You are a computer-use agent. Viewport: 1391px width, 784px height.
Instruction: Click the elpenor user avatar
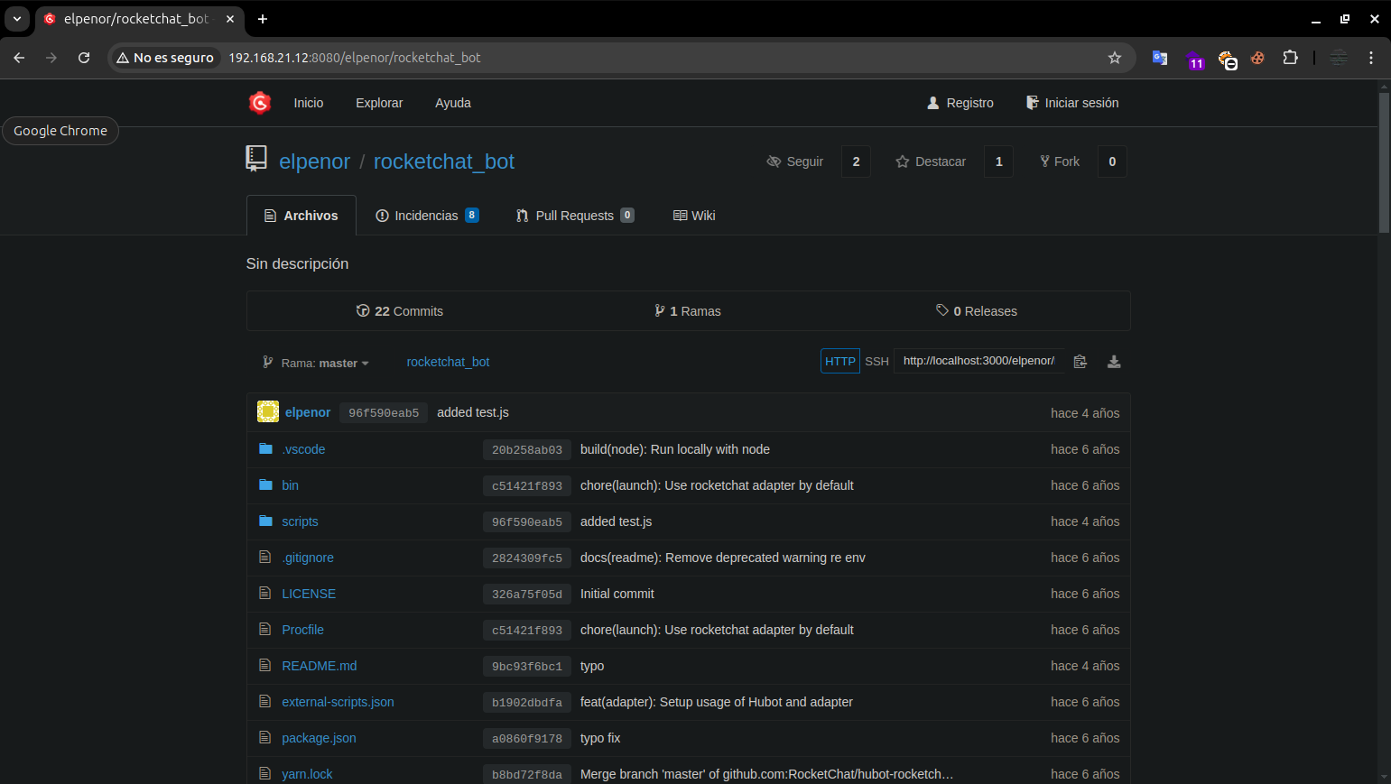268,412
